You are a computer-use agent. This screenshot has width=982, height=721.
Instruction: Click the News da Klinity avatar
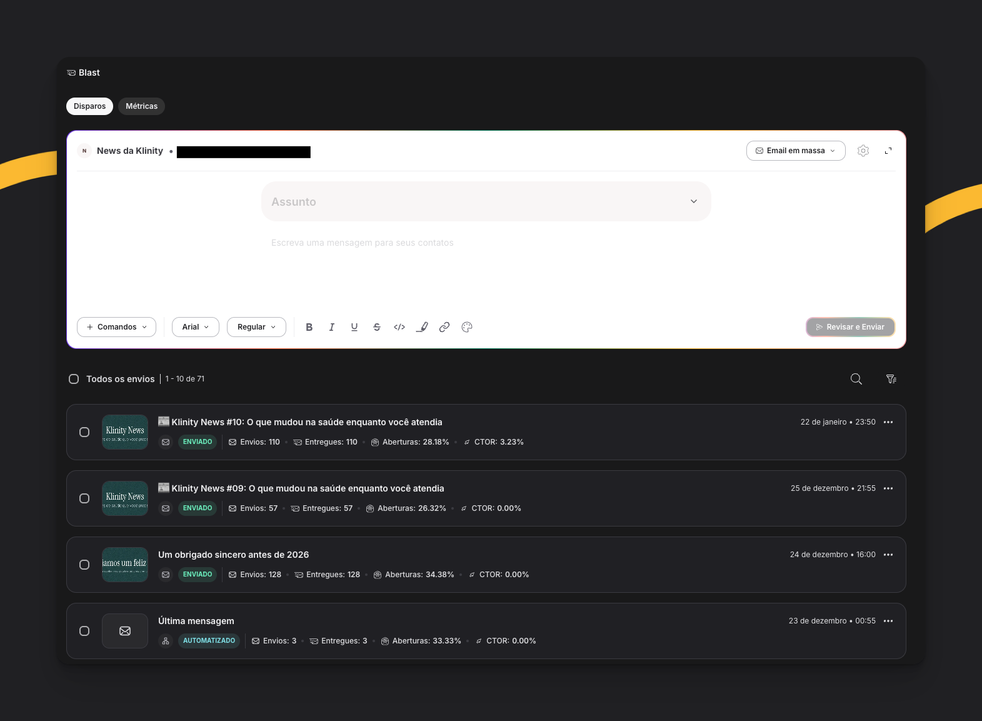tap(84, 151)
